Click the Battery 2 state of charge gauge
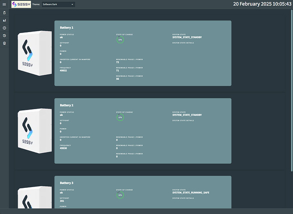The image size is (293, 214). [x=120, y=117]
